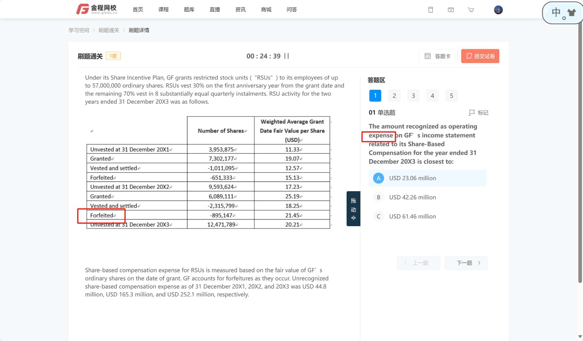Viewport: 583px width, 341px height.
Task: Open the shopping cart icon
Action: 471,10
